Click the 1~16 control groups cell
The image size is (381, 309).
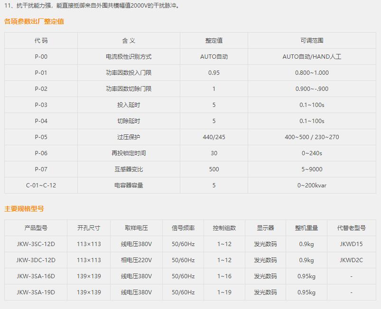tap(224, 276)
